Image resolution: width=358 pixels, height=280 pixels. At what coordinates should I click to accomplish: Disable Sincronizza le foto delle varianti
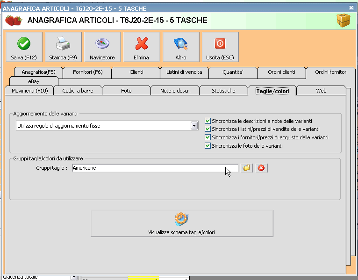tap(208, 146)
